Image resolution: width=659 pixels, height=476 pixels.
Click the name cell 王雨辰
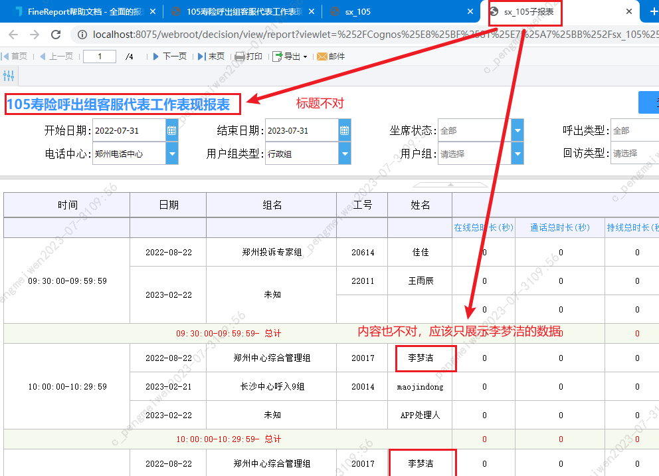(420, 281)
